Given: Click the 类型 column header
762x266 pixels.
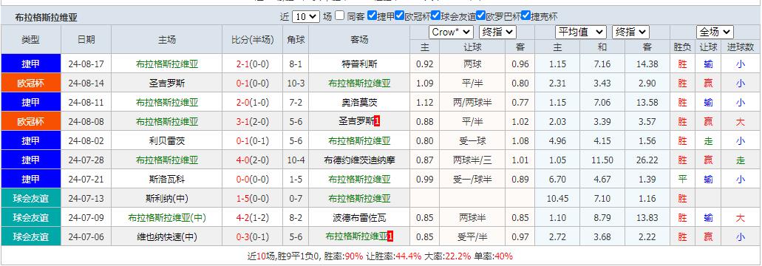Looking at the screenshot, I should 30,39.
